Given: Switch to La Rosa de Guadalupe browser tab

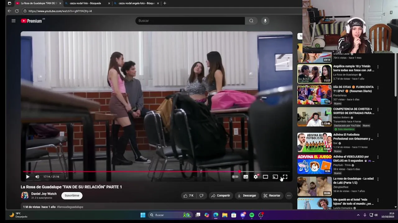Looking at the screenshot, I should click(38, 3).
